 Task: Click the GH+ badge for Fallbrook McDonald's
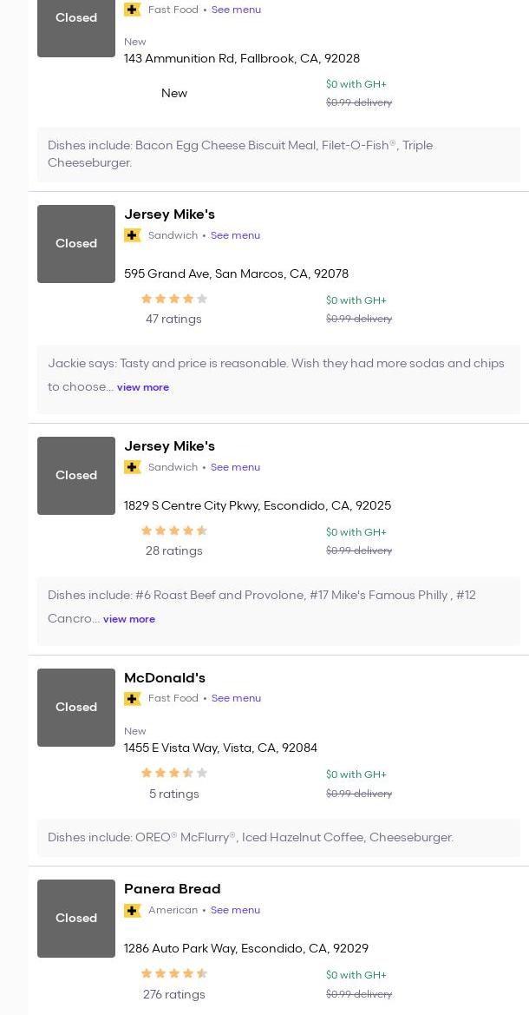(x=133, y=10)
